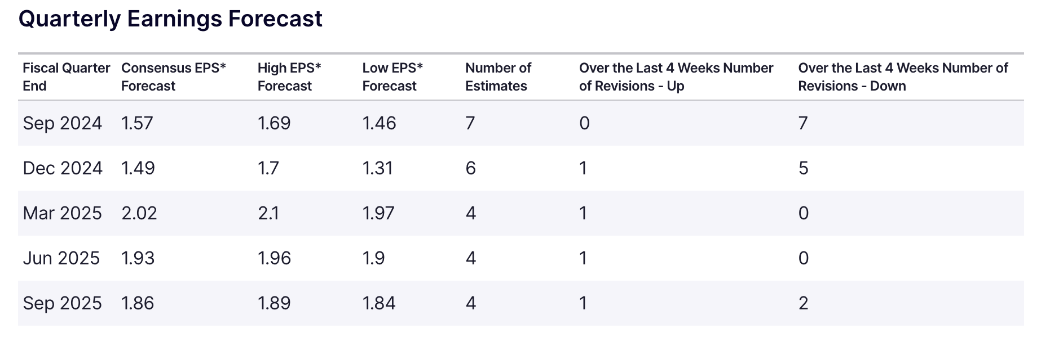The height and width of the screenshot is (342, 1041).
Task: Select the Sep 2024 row label
Action: (63, 123)
